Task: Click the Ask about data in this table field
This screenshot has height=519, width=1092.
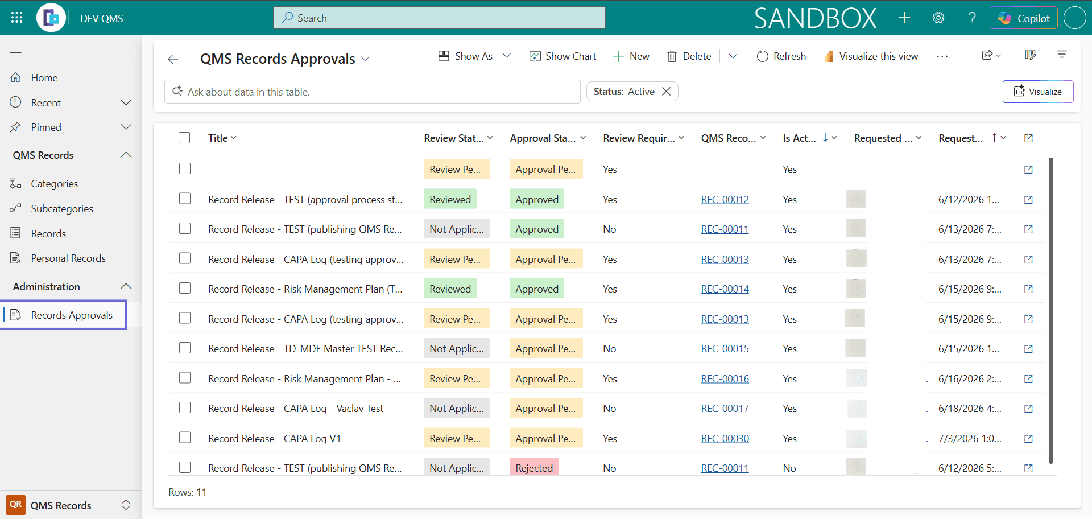Action: pos(373,92)
